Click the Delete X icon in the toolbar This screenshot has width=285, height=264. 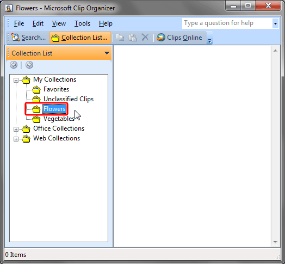(145, 38)
